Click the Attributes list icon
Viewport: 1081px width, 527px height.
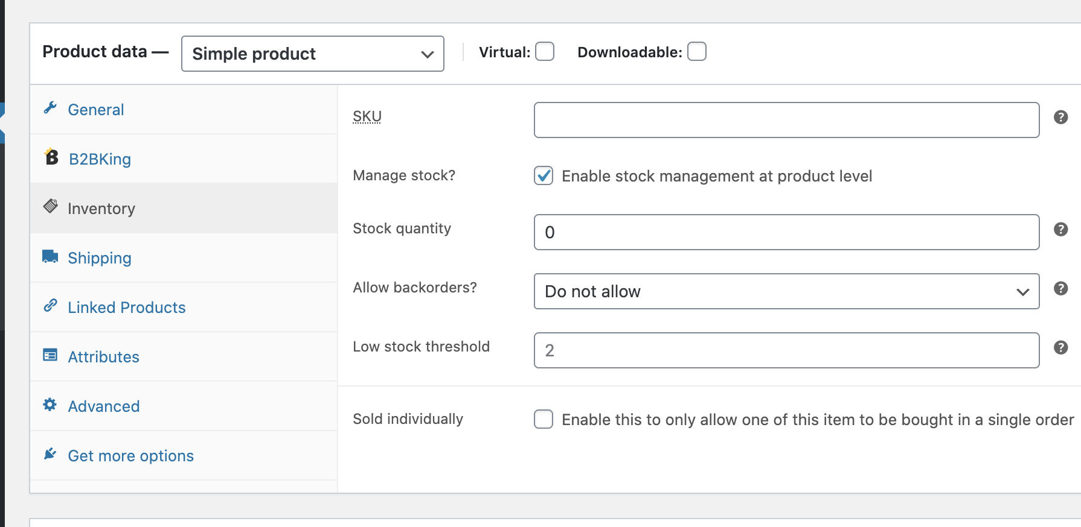[x=50, y=355]
